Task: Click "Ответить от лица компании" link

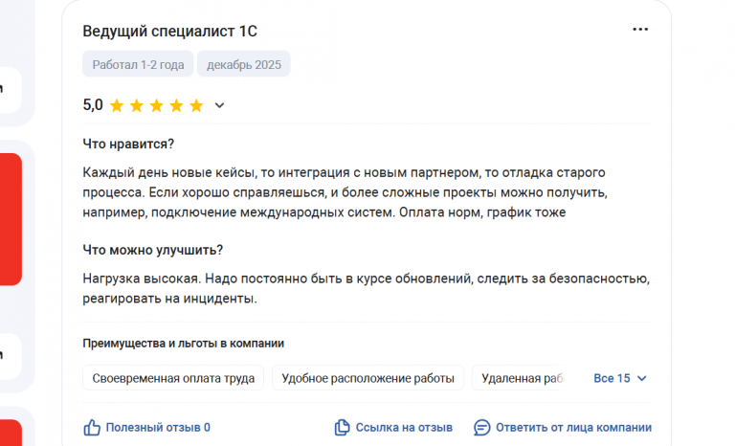Action: coord(573,428)
